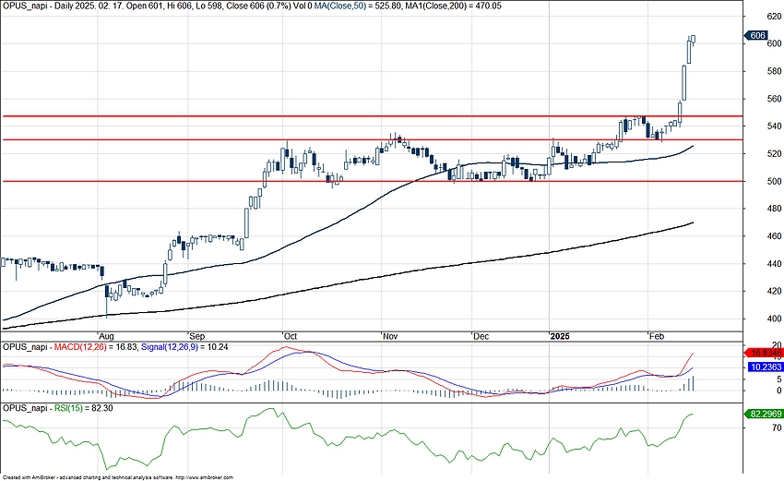Select the Sep date axis label

(x=197, y=336)
